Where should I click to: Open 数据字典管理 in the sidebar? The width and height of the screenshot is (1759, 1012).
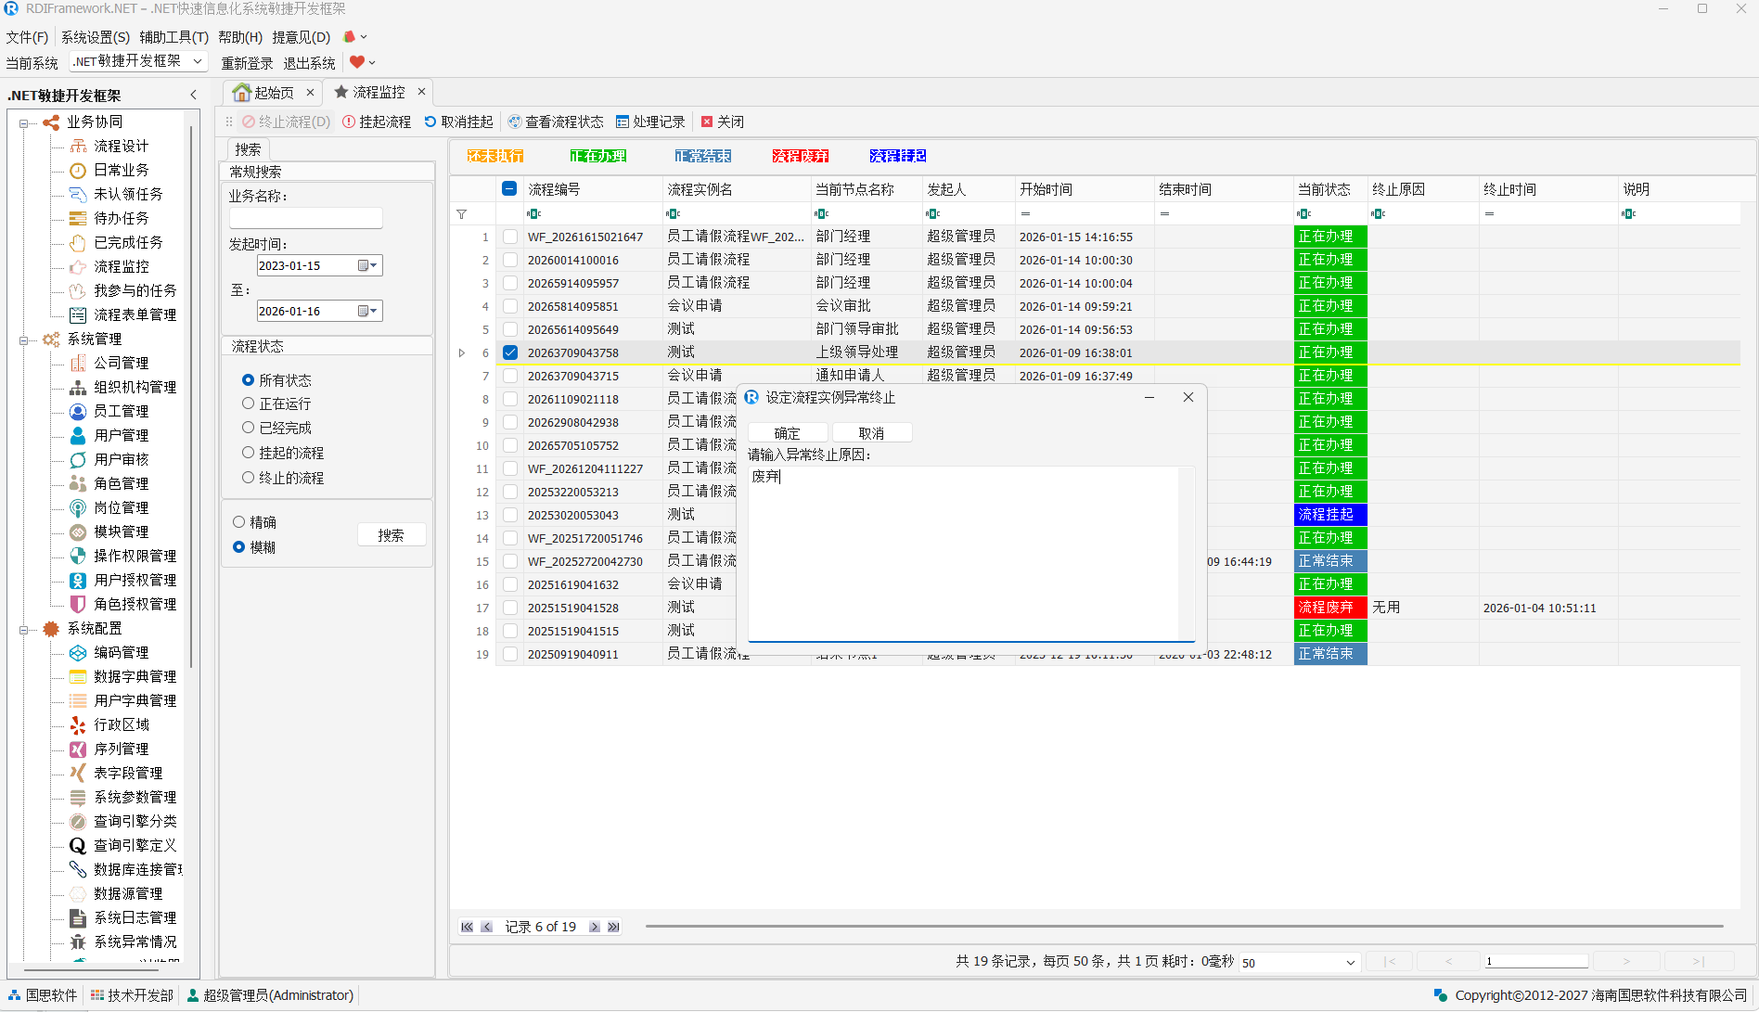[x=135, y=676]
